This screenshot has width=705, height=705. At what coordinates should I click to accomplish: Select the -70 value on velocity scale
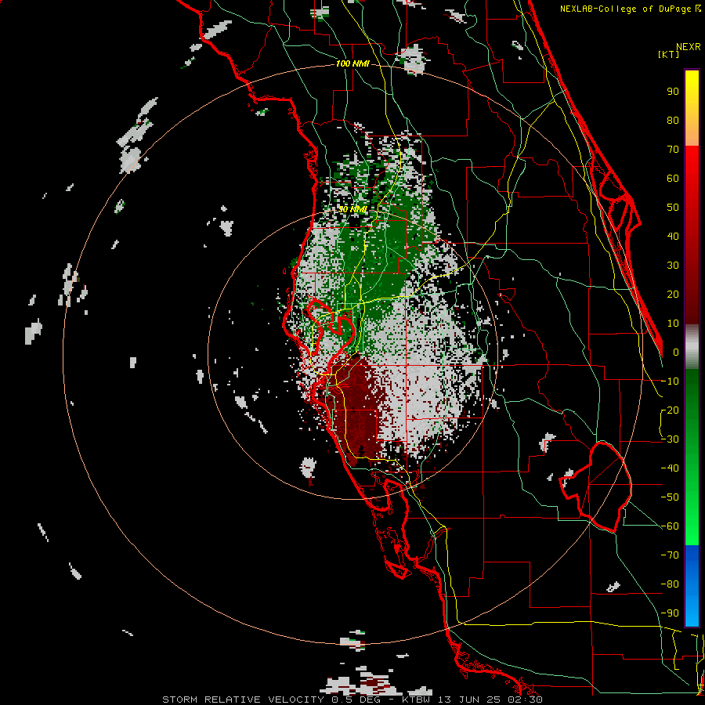click(670, 555)
